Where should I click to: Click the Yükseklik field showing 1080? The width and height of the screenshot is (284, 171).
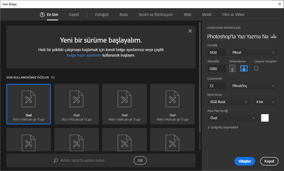coord(217,68)
